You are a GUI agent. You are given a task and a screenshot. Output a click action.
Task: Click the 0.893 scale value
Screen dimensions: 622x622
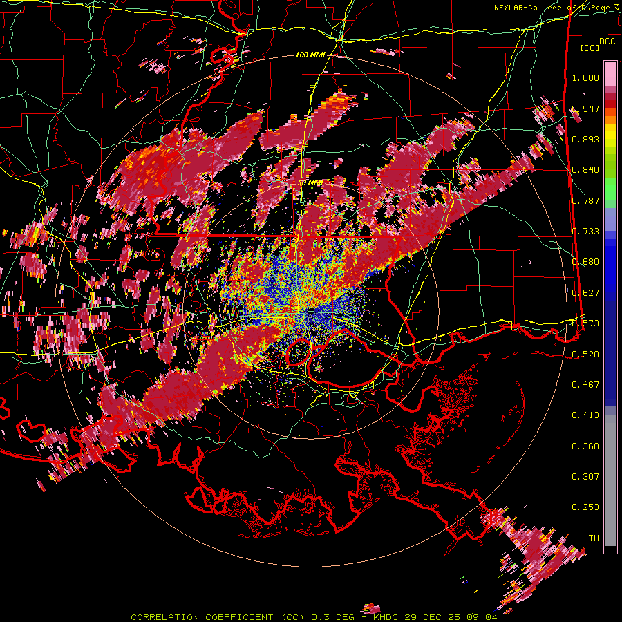[585, 139]
